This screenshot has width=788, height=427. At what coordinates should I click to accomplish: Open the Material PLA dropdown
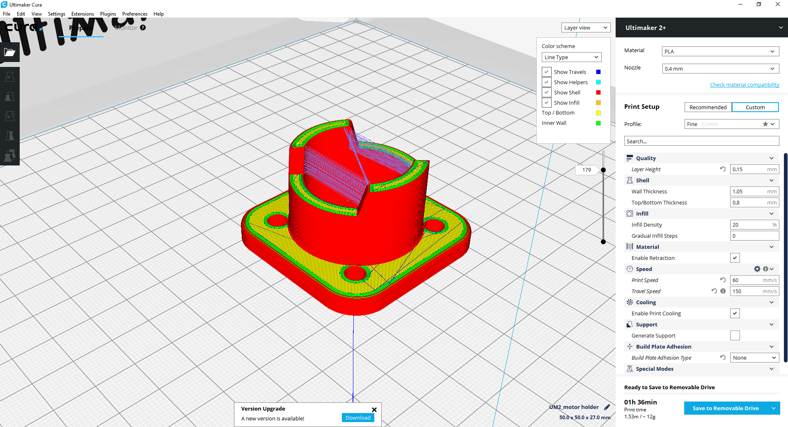(721, 51)
